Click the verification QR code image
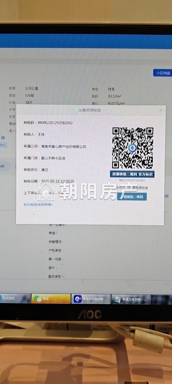Image resolution: width=172 pixels, height=384 pixels. pos(133,148)
